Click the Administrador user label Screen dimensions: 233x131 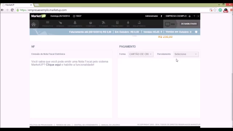pyautogui.click(x=151, y=16)
